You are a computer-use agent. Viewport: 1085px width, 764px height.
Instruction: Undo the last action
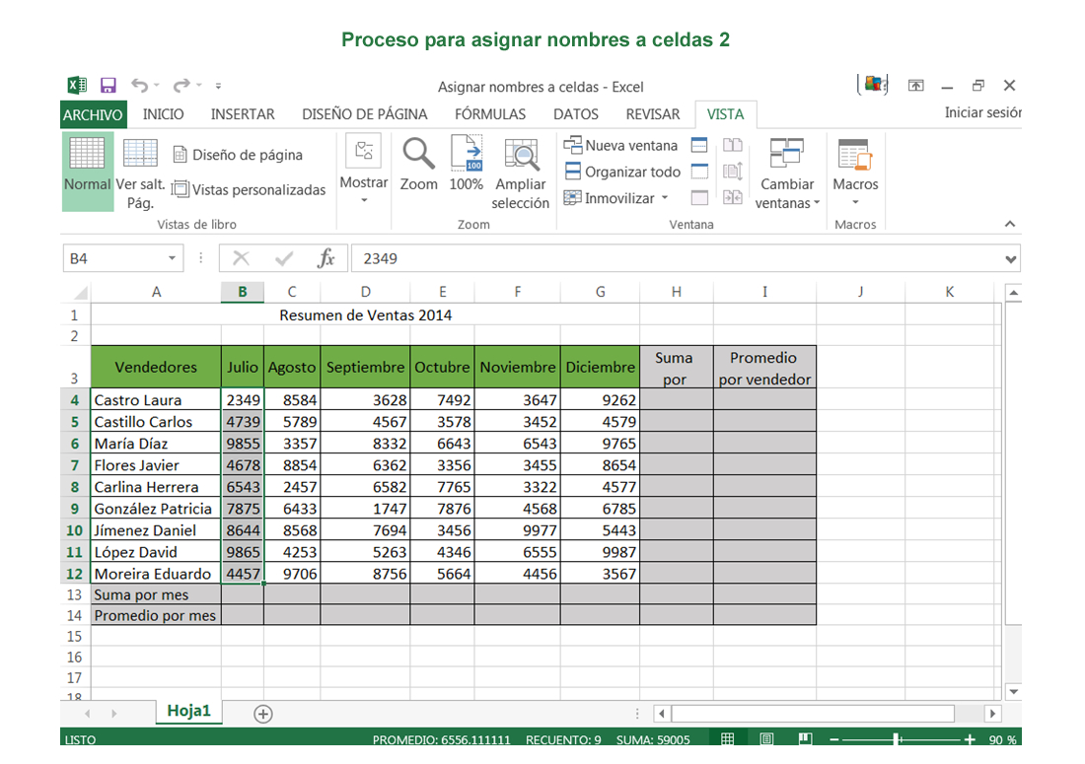140,85
